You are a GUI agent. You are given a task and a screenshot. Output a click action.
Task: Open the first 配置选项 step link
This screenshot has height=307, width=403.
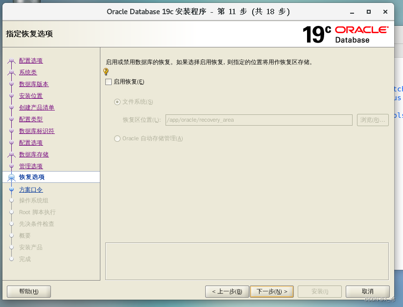point(31,61)
